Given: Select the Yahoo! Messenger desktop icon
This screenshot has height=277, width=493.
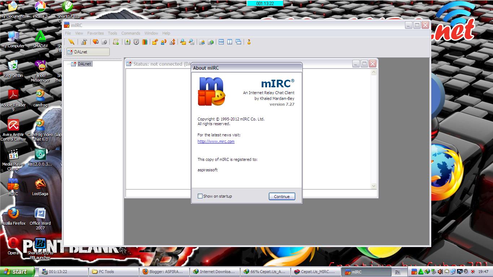Looking at the screenshot, I should [x=40, y=71].
